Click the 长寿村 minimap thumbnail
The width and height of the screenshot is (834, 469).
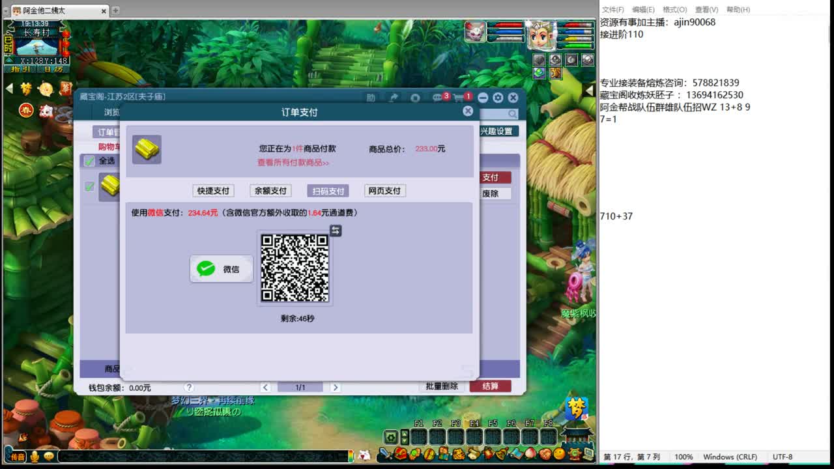pyautogui.click(x=38, y=46)
